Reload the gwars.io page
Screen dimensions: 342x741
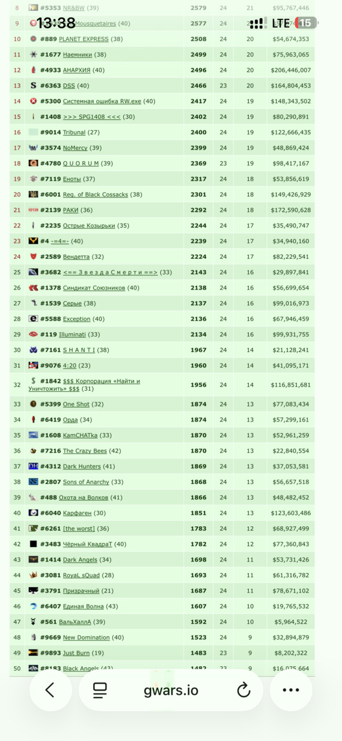[244, 690]
